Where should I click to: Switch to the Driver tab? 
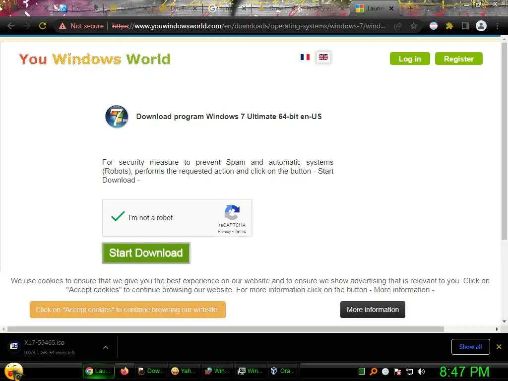pyautogui.click(x=177, y=8)
